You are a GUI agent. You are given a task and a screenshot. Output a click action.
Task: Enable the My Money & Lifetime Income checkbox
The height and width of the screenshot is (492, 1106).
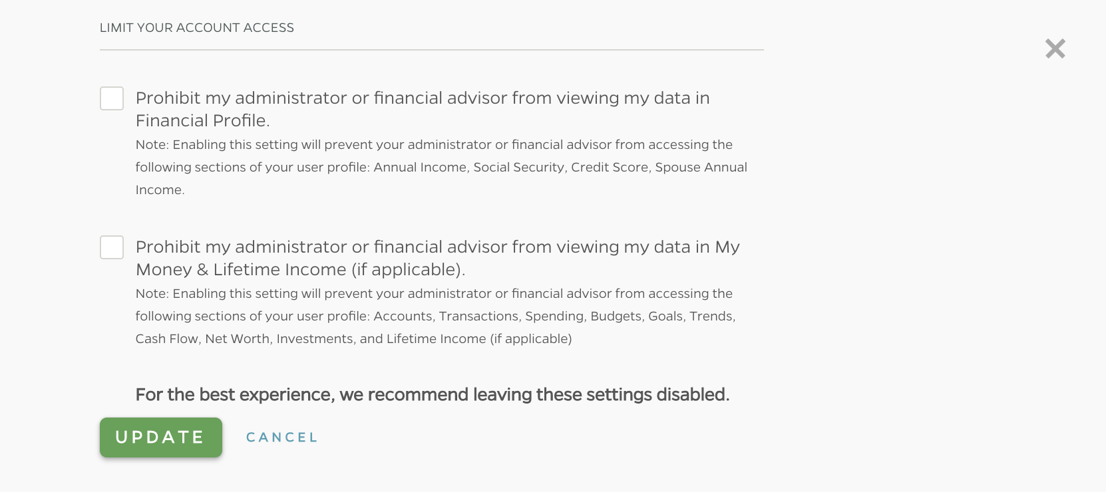(112, 247)
